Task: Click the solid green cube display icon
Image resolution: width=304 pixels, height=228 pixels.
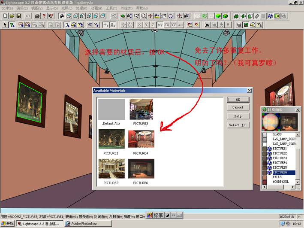Action: pos(218,16)
